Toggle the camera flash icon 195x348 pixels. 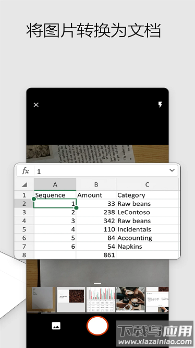pyautogui.click(x=160, y=105)
